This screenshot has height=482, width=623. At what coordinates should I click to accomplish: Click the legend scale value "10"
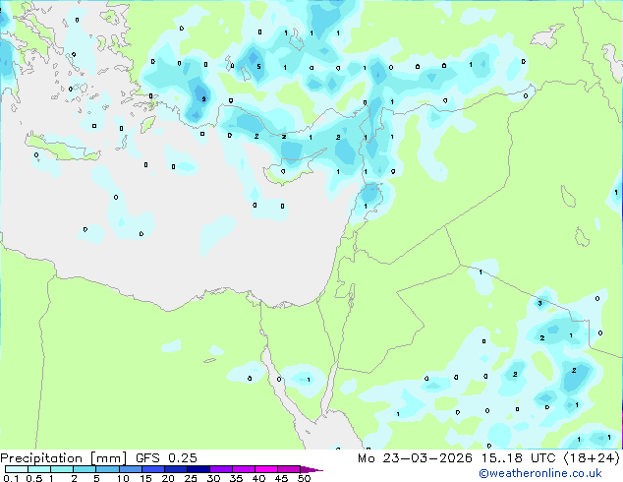(123, 478)
